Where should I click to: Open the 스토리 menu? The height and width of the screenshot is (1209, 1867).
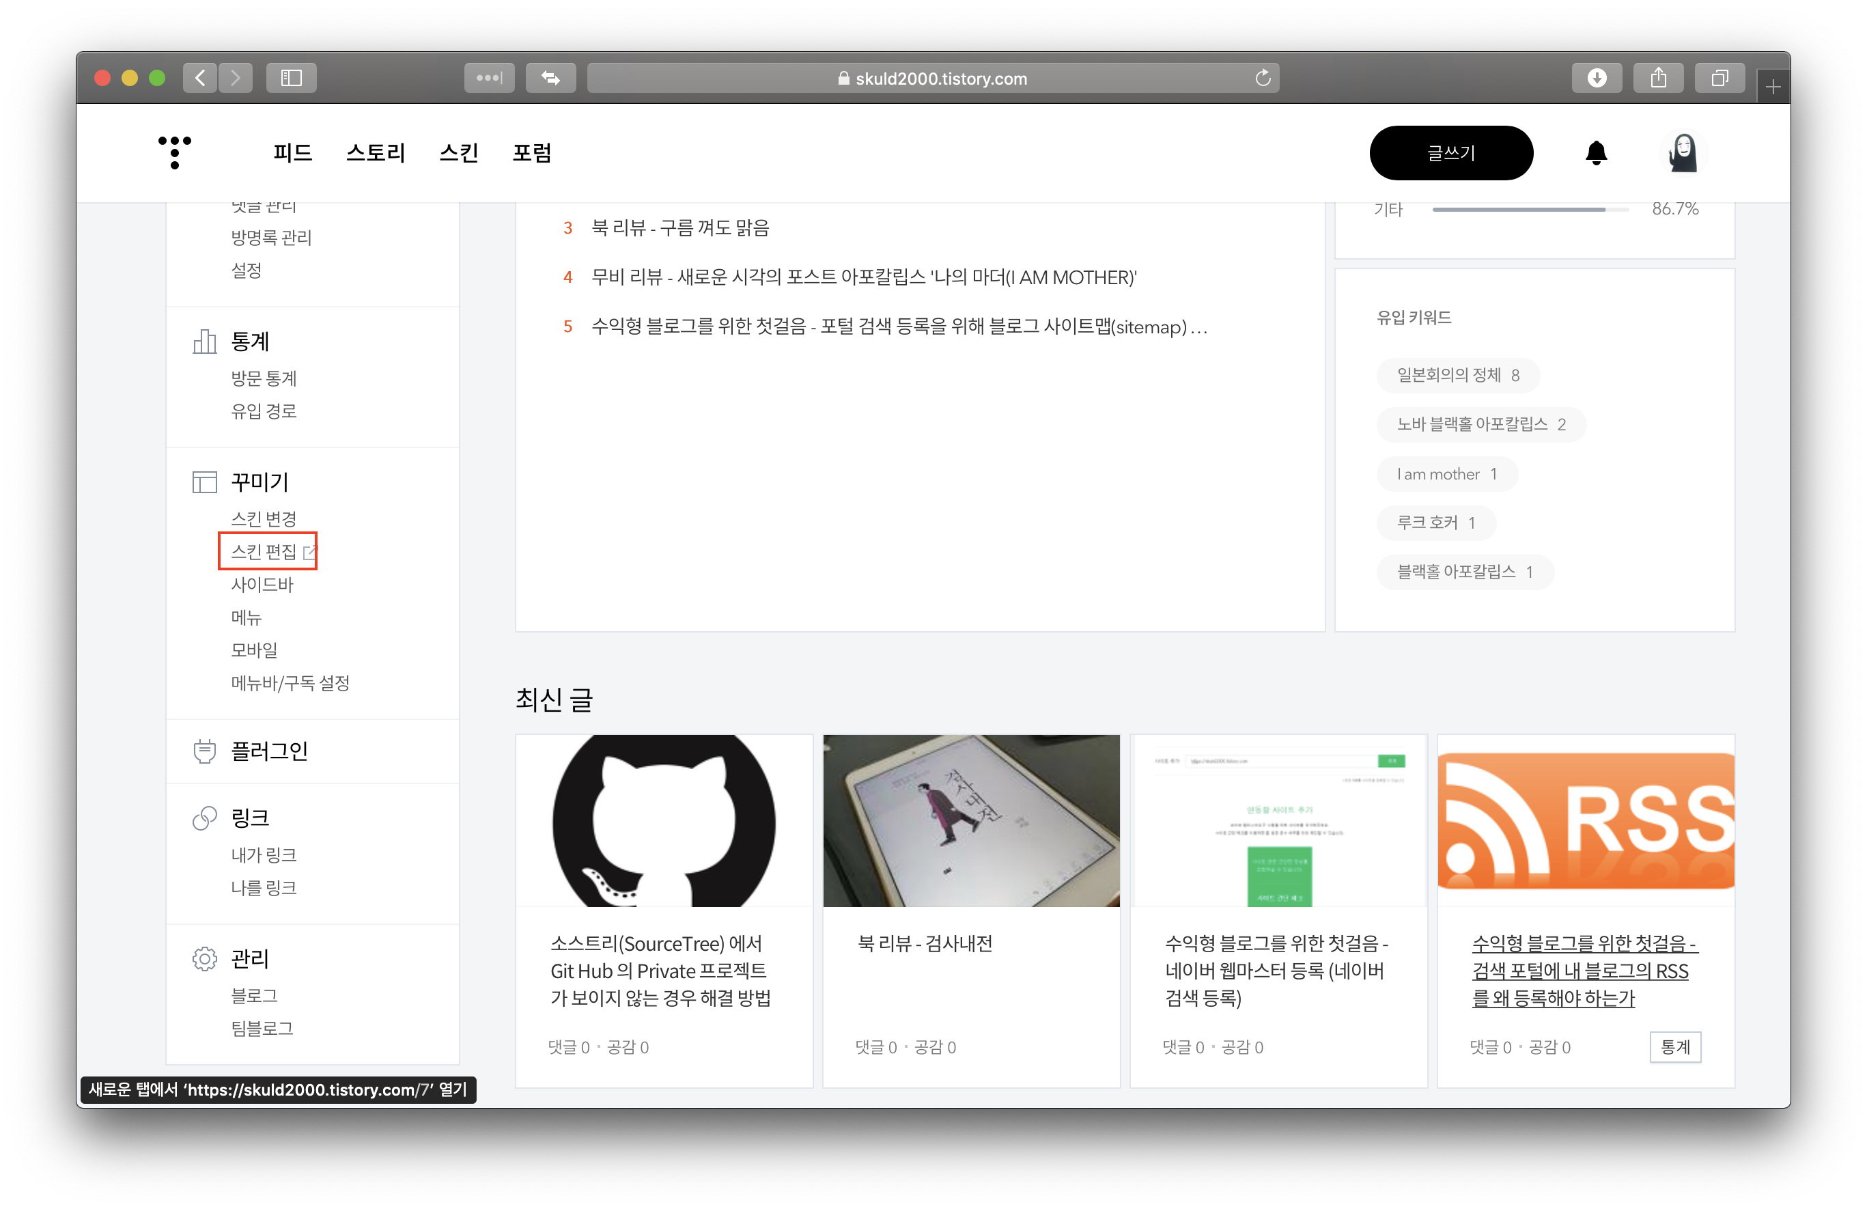(376, 152)
